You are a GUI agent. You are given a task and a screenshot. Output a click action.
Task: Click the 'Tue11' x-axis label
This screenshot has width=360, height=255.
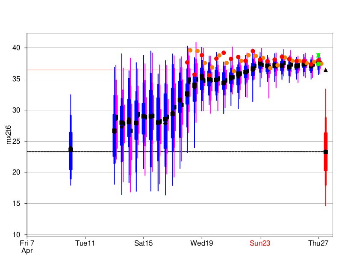point(85,243)
